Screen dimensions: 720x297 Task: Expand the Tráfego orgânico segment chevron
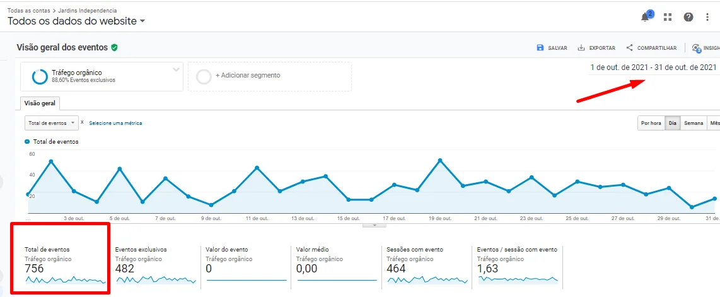click(x=176, y=69)
